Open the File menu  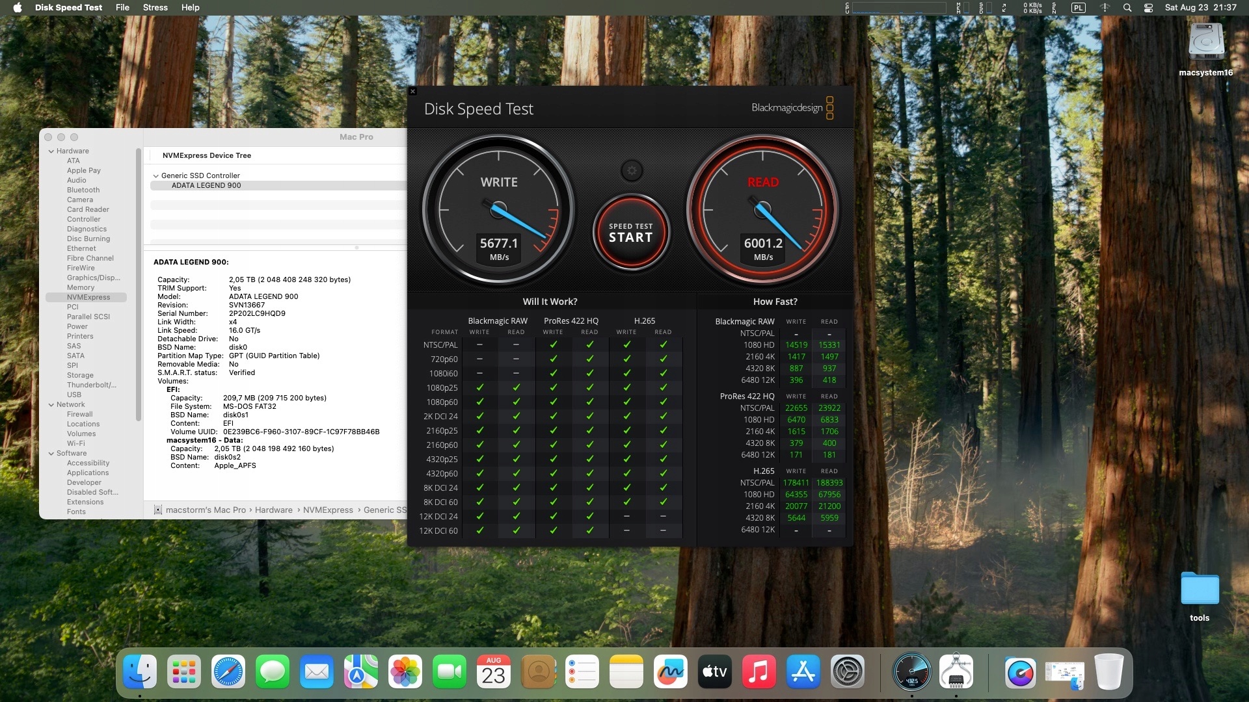122,8
